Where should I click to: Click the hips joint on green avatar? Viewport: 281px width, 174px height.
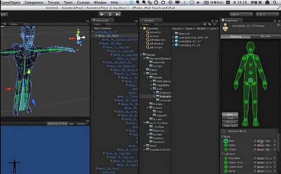coord(251,80)
